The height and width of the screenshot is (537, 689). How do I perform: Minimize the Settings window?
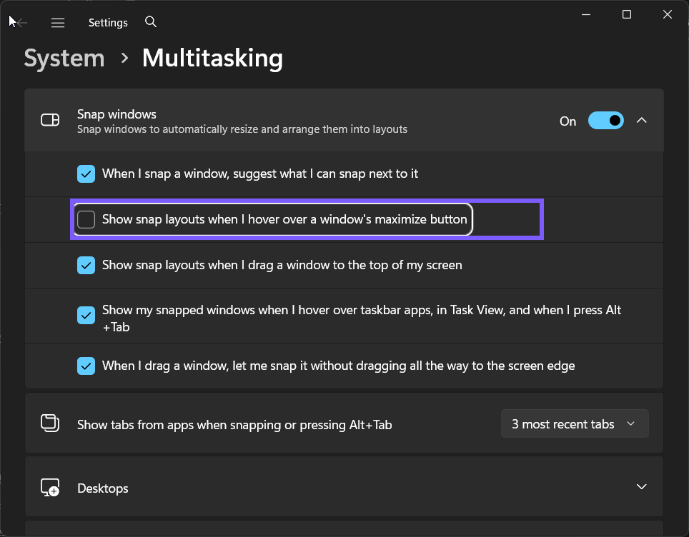586,14
